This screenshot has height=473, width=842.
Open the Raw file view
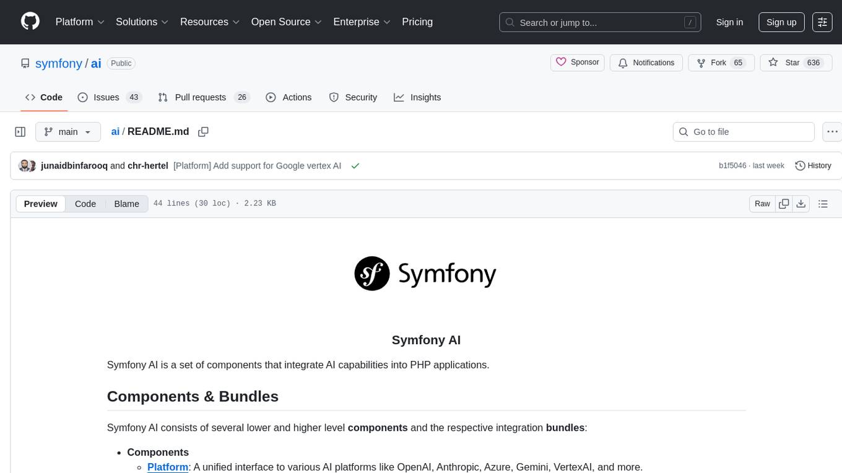pyautogui.click(x=762, y=204)
